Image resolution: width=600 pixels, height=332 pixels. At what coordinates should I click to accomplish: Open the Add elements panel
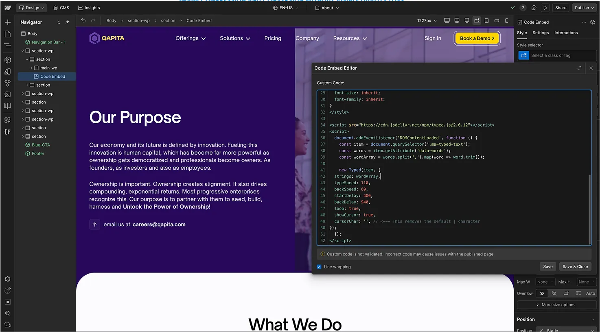(8, 22)
